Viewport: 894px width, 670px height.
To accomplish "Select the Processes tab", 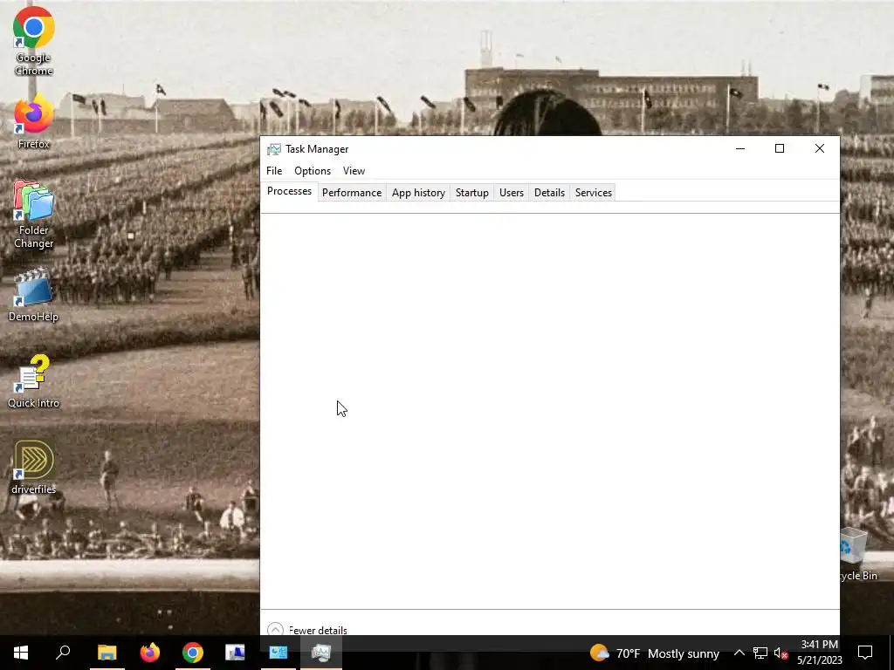I will [x=289, y=191].
